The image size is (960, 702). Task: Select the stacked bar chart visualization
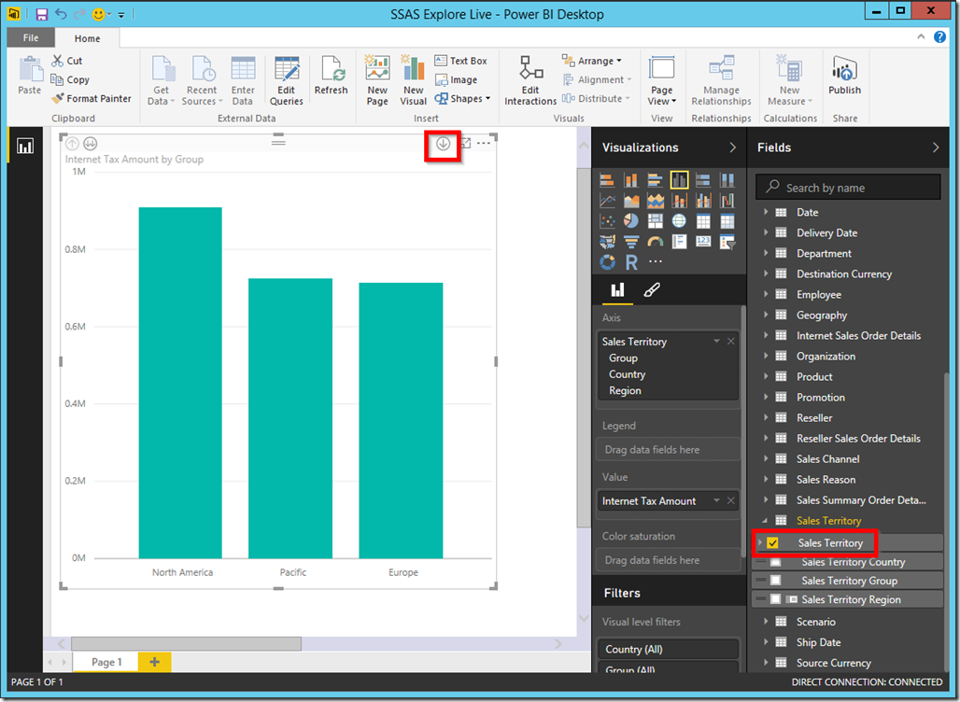[607, 180]
